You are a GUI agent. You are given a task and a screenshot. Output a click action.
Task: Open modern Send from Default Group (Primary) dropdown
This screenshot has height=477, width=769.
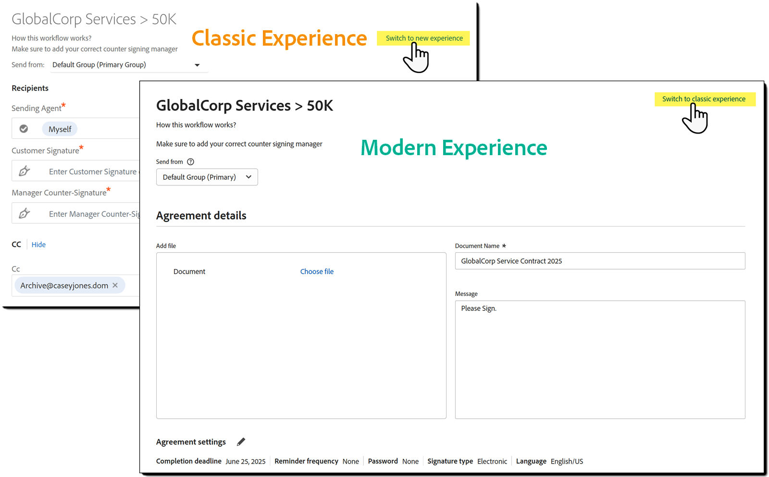click(207, 177)
